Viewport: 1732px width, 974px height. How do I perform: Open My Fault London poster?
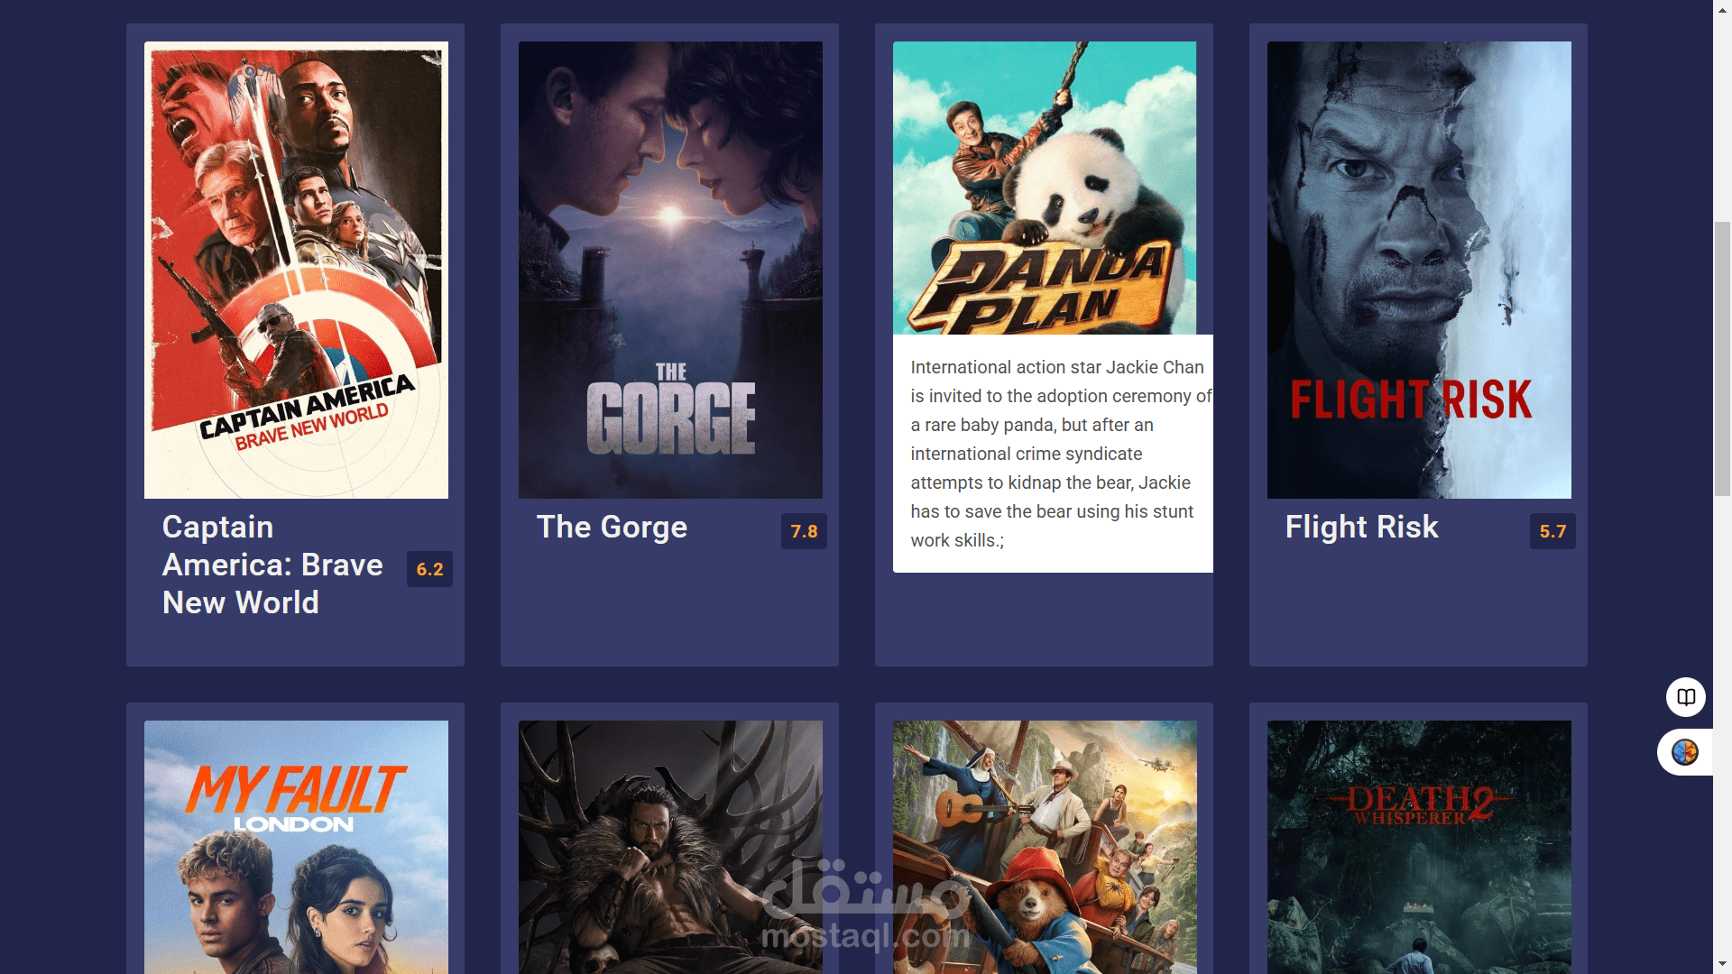[x=296, y=846]
